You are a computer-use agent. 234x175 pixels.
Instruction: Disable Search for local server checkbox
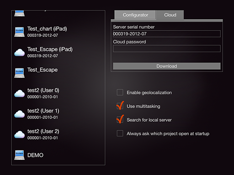tap(120, 120)
